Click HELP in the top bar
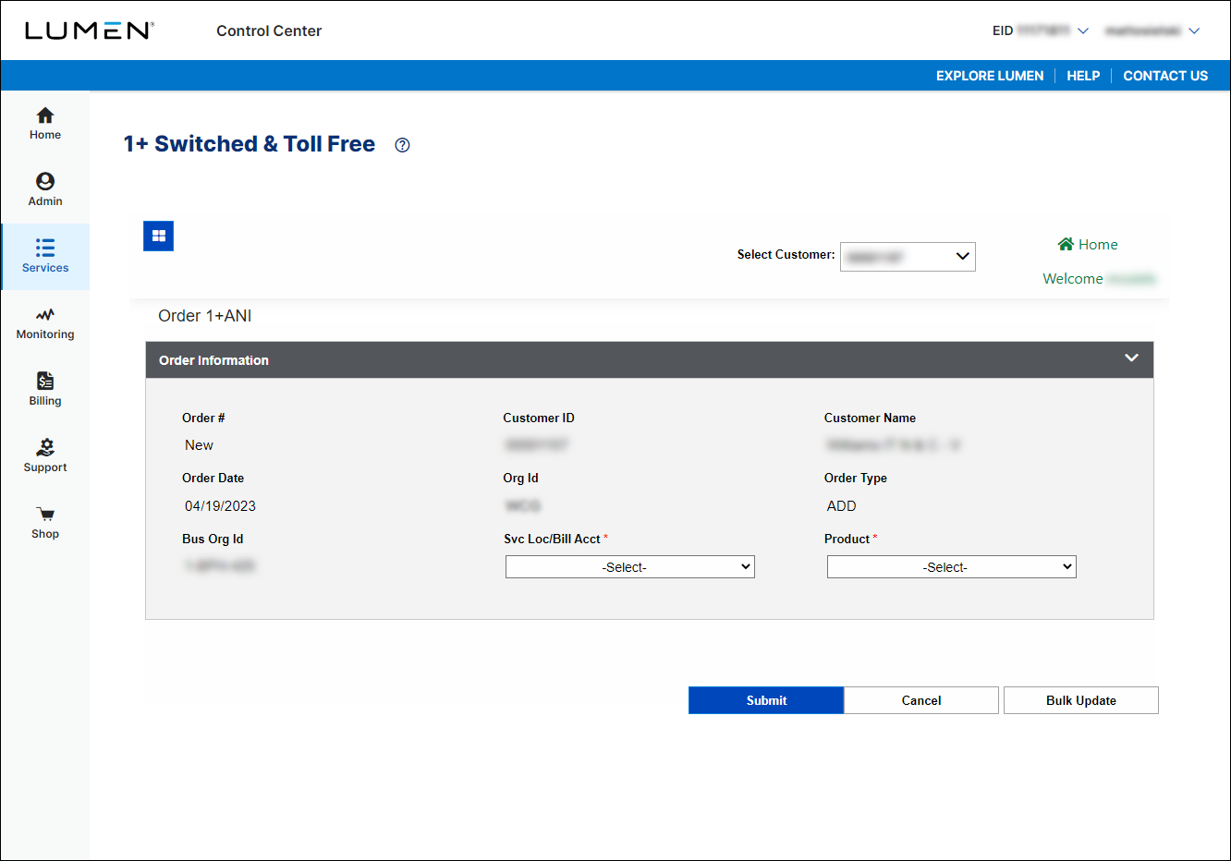The width and height of the screenshot is (1231, 861). [1083, 76]
